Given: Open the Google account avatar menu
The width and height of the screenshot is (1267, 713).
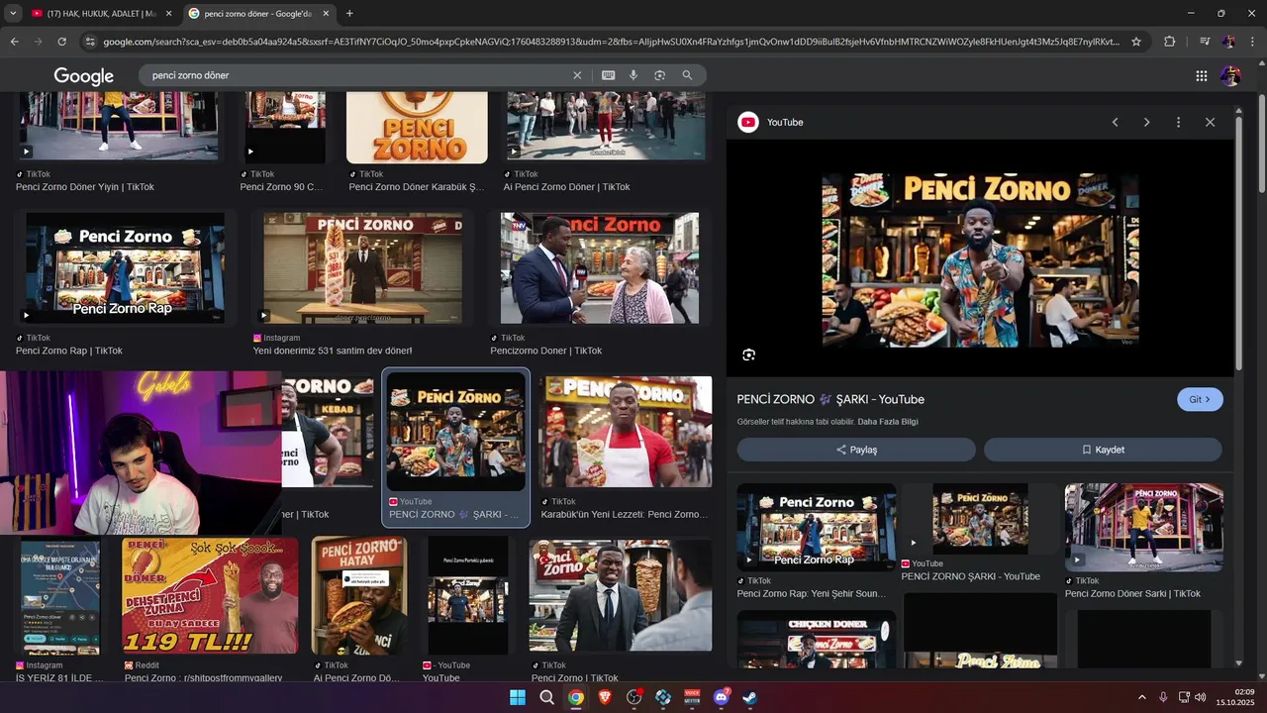Looking at the screenshot, I should [x=1230, y=75].
